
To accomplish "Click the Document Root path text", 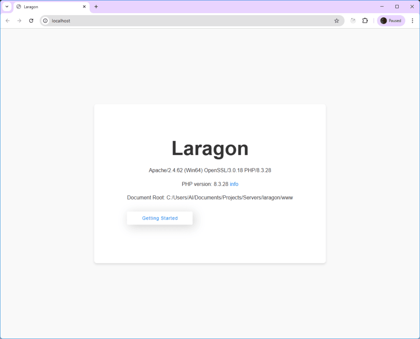I will point(210,197).
